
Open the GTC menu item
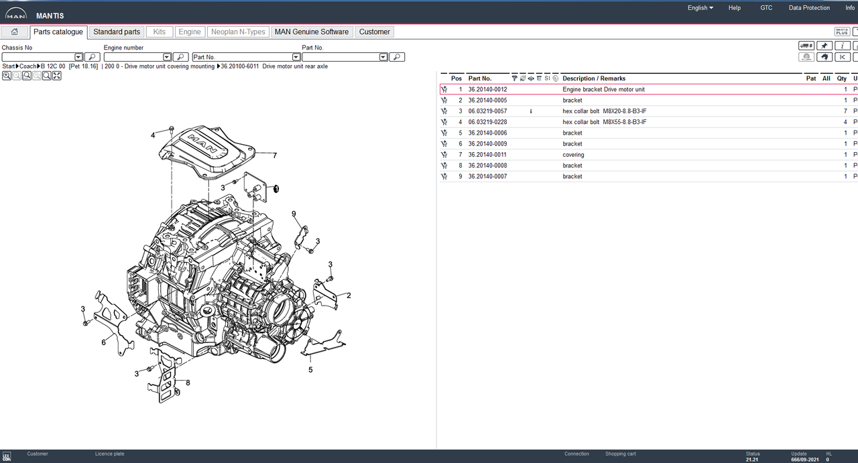pos(766,8)
